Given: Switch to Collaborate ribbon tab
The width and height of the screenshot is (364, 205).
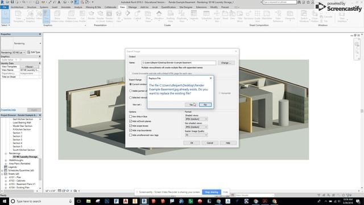Looking at the screenshot, I should 110,7.
